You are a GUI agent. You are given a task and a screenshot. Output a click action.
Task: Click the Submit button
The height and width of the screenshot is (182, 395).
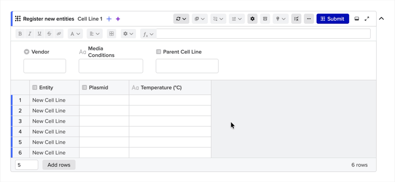[332, 19]
